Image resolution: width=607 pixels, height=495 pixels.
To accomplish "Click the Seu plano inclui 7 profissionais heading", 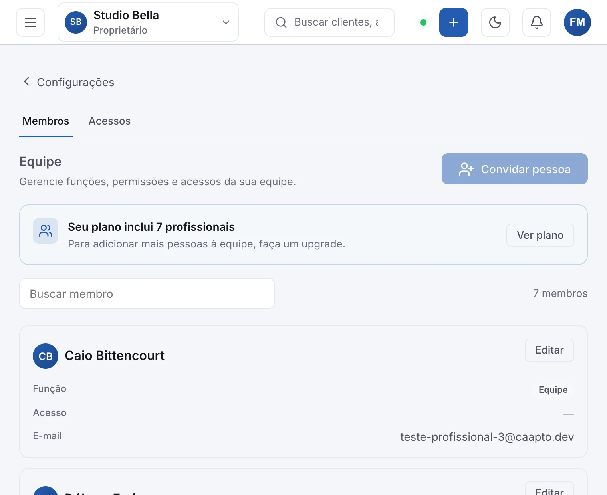I will [x=151, y=227].
